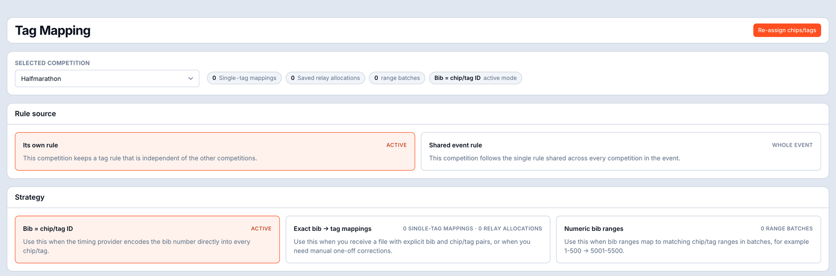The height and width of the screenshot is (276, 836).
Task: Click the ACTIVE label on Bib = chip/tag ID card
Action: coord(261,229)
